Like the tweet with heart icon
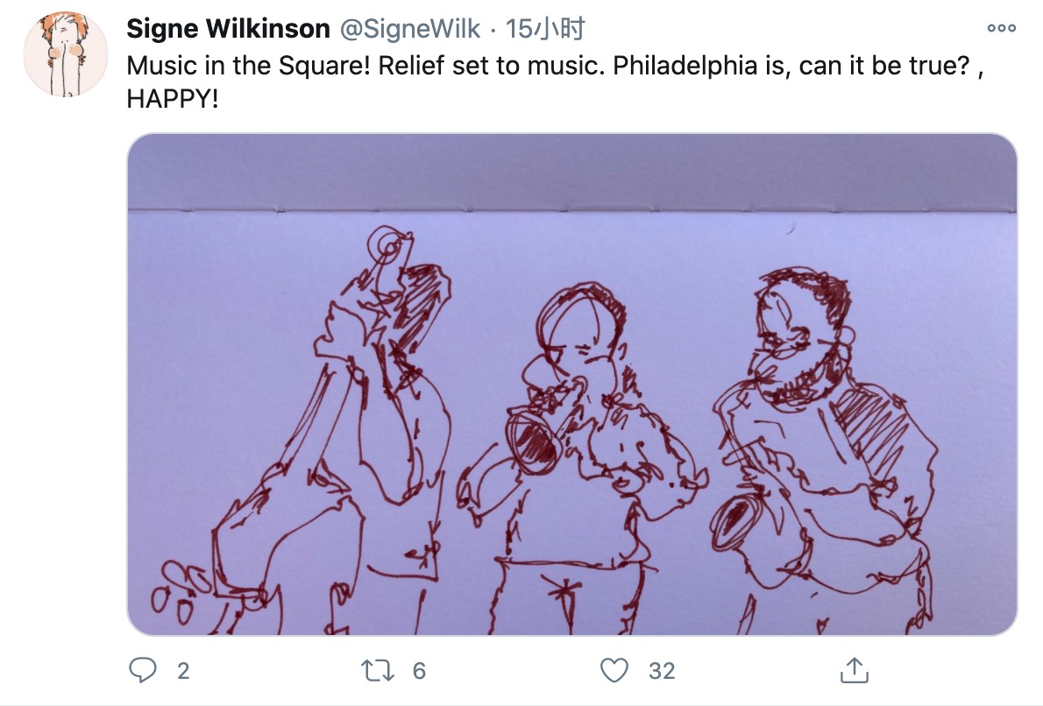Viewport: 1043px width, 706px height. [614, 670]
